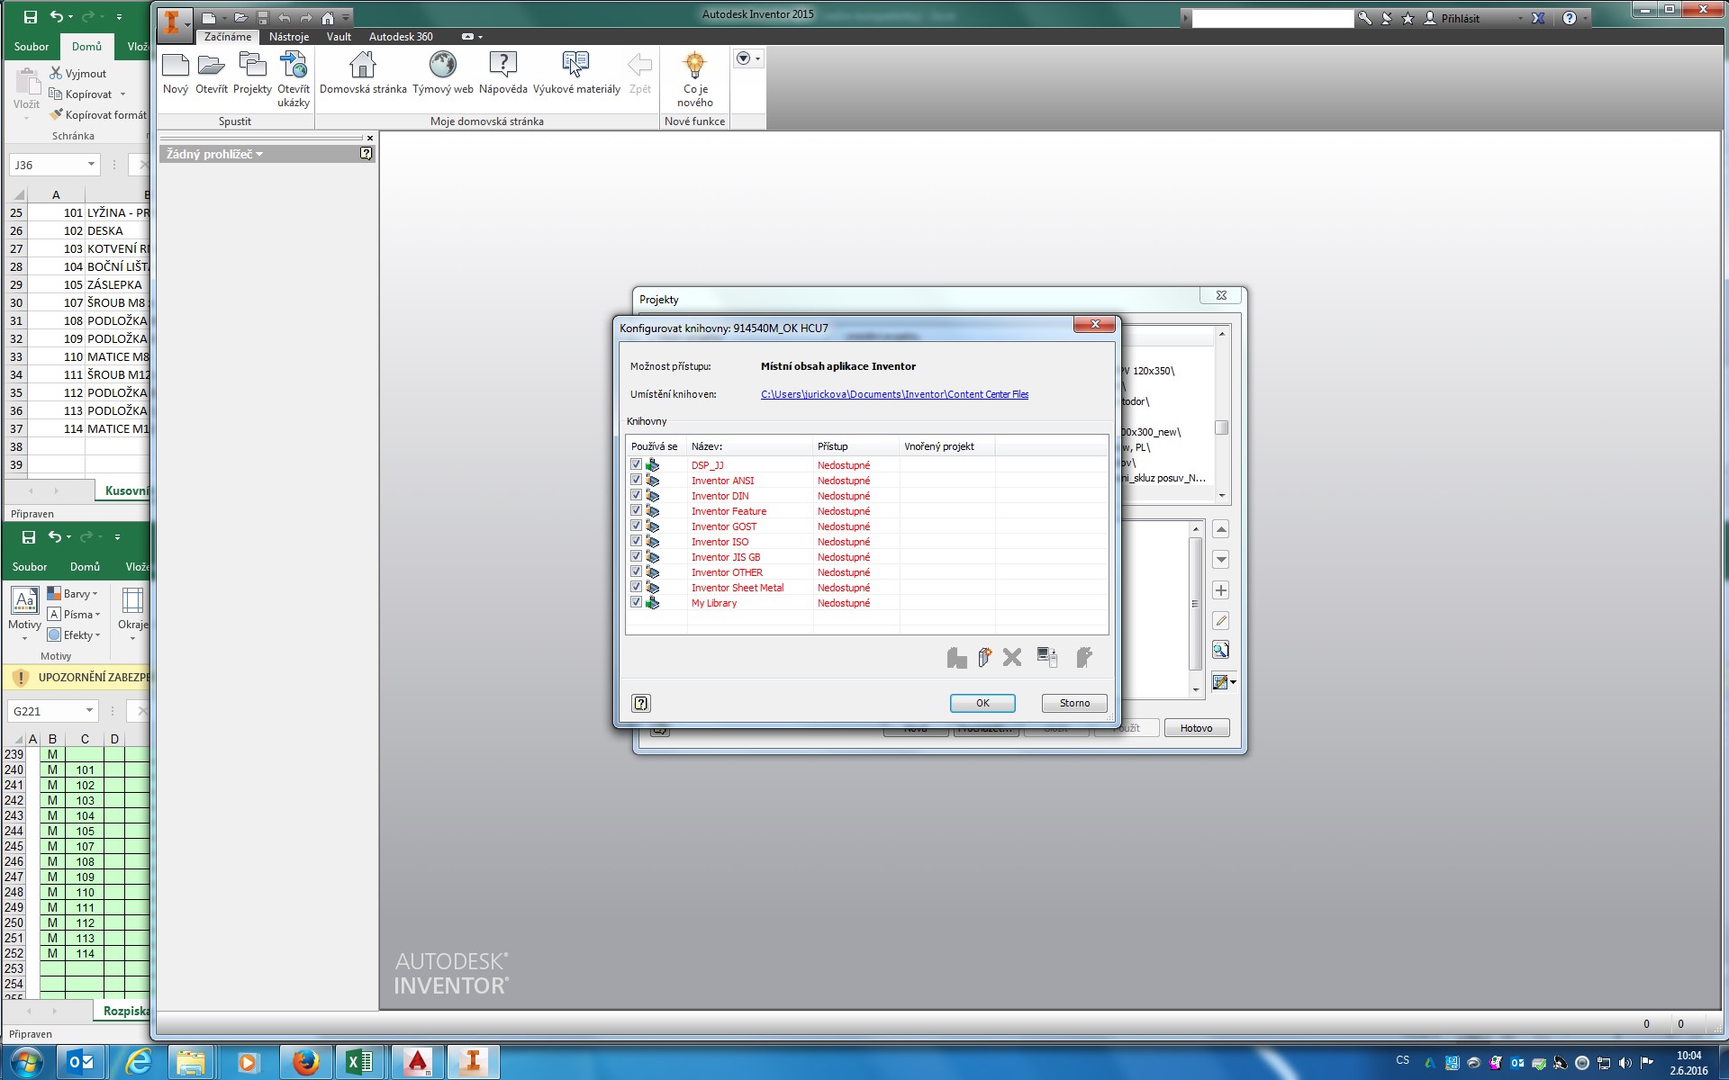Click the AutoCAD taskbar icon
Screen dimensions: 1729x1080
417,1063
